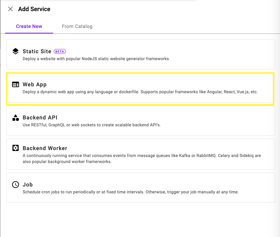Click the Job clock icon
The height and width of the screenshot is (237, 280).
tap(16, 185)
